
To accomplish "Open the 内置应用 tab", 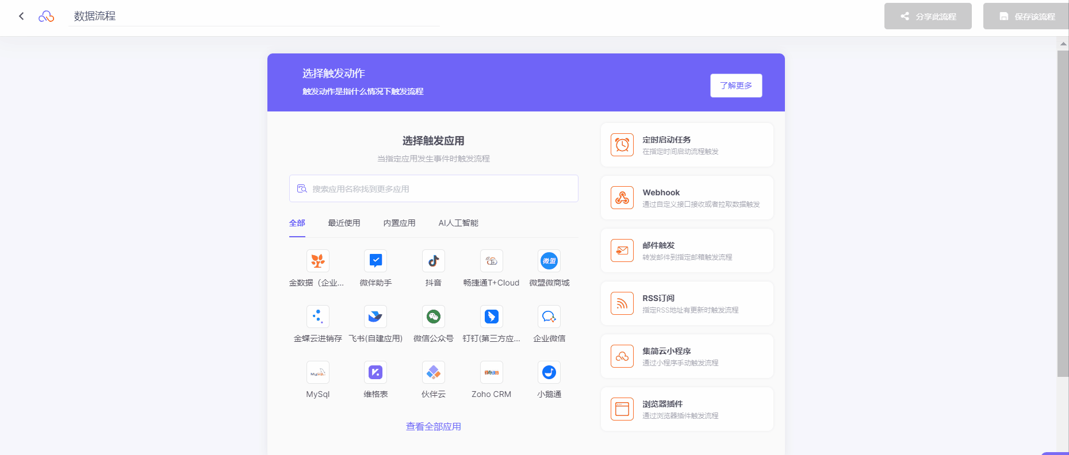I will click(399, 223).
